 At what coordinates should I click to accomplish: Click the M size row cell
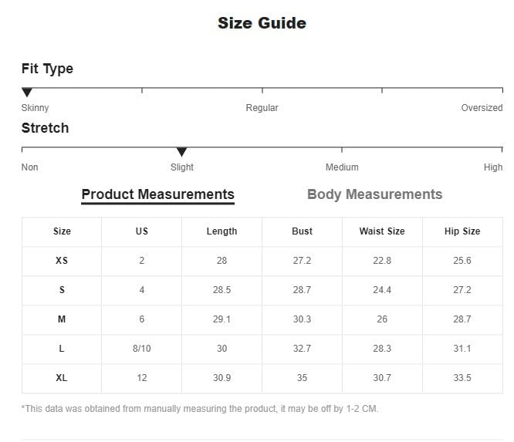(x=62, y=319)
